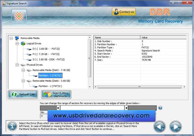Select the highlighted Partition - 1 under Disk5
Image resolution: width=194 pixels, height=136 pixels.
click(50, 75)
